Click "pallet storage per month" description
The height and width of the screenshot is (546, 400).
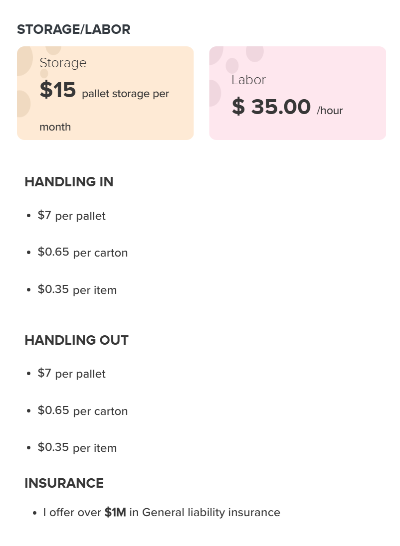tap(104, 110)
